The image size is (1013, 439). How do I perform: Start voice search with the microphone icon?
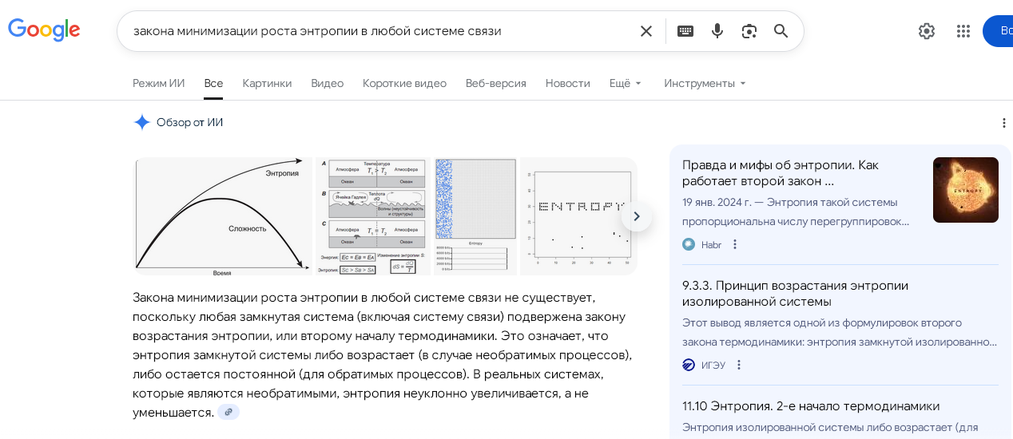pyautogui.click(x=717, y=31)
